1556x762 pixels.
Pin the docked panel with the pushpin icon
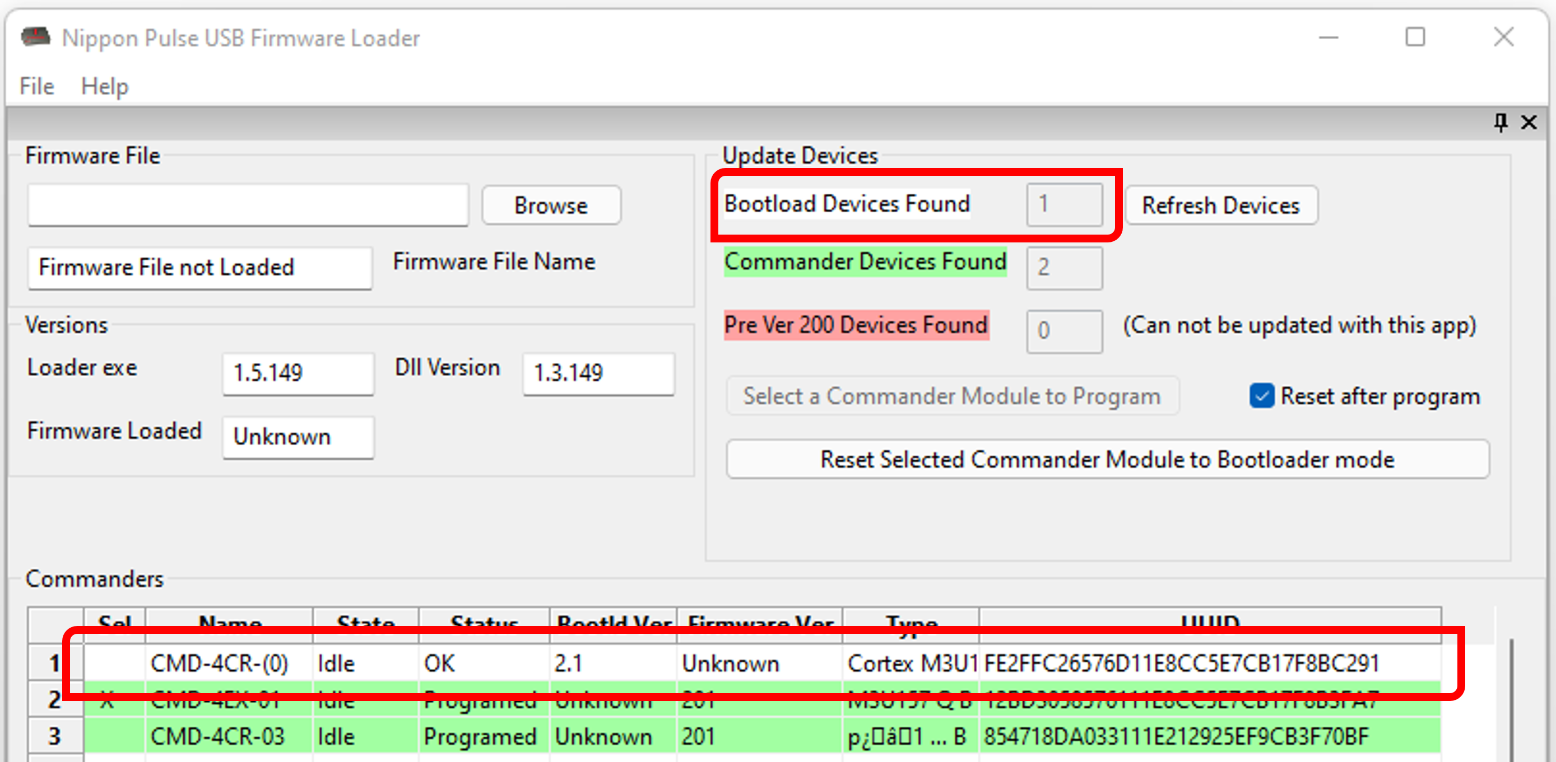1501,122
